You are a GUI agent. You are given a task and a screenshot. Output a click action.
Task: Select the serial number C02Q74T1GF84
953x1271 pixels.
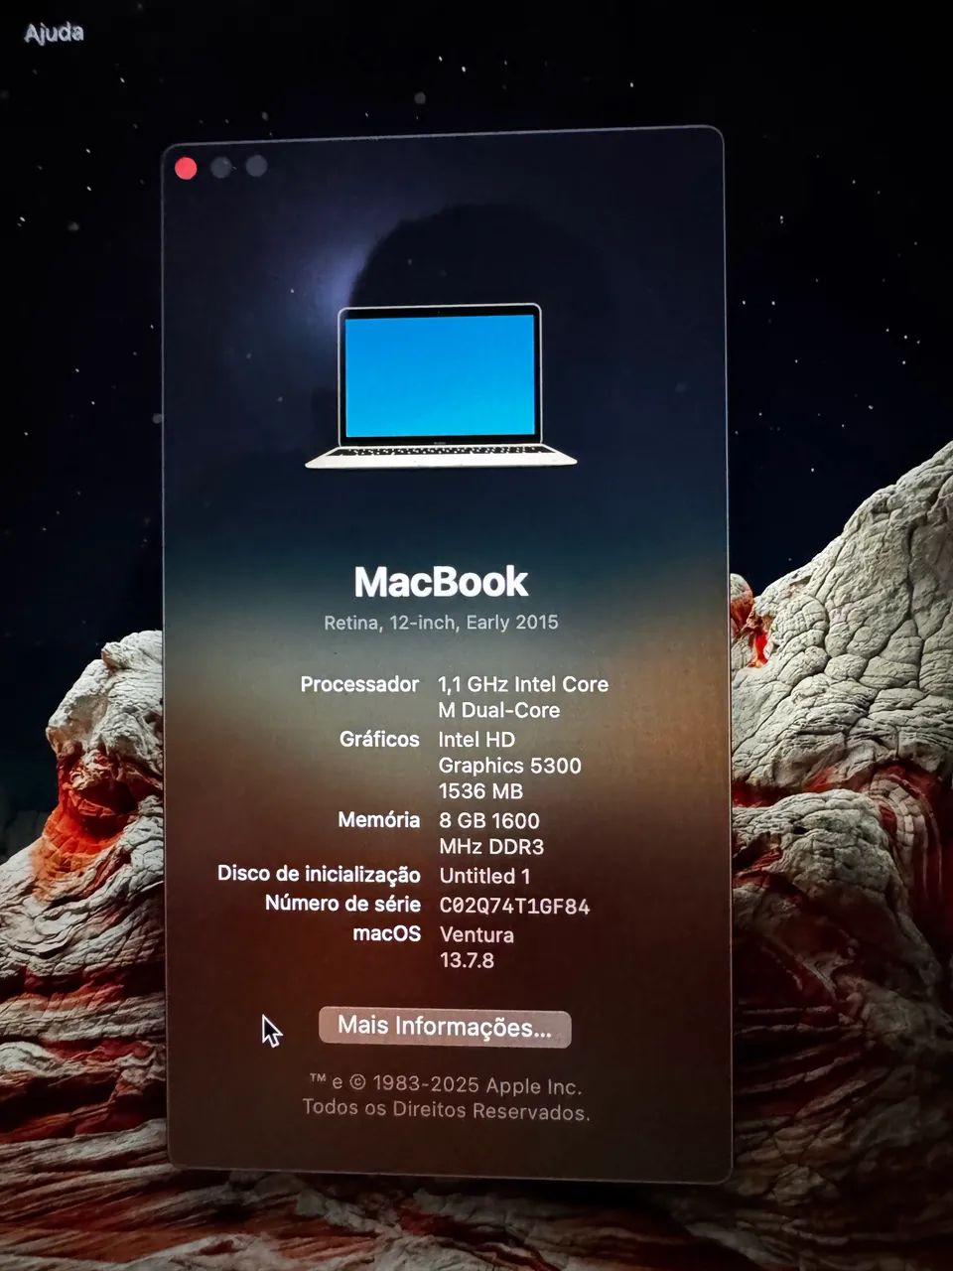coord(514,906)
